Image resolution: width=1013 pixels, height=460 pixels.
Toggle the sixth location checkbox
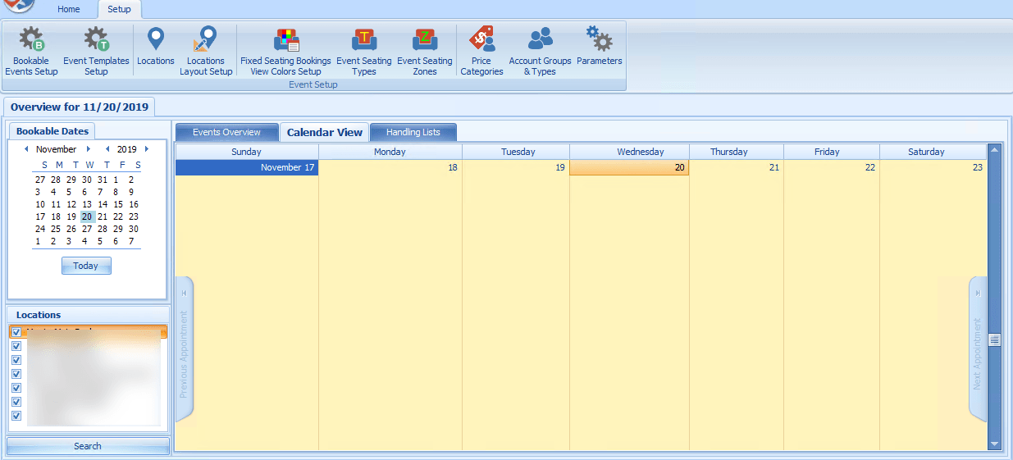coord(16,402)
